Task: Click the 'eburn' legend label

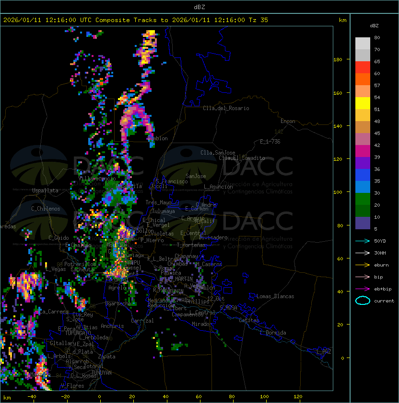Action: click(381, 265)
